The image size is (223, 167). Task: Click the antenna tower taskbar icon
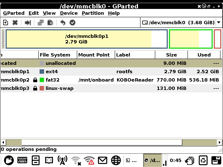tap(62, 161)
